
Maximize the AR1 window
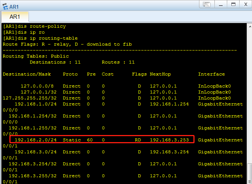pyautogui.click(x=233, y=4)
